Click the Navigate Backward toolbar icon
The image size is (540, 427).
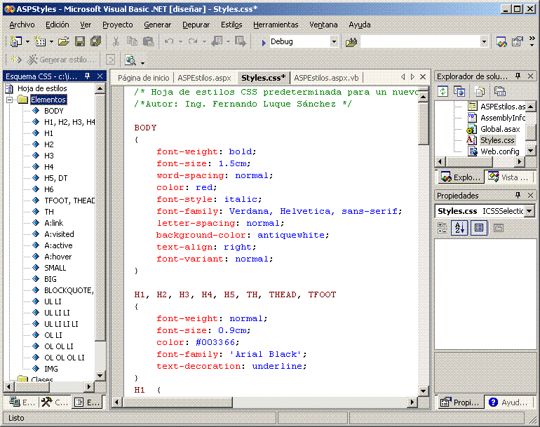(217, 41)
